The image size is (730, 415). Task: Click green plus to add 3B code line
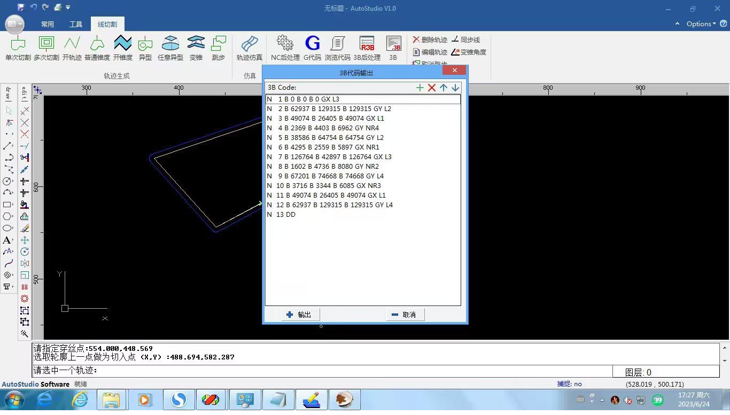pyautogui.click(x=420, y=88)
